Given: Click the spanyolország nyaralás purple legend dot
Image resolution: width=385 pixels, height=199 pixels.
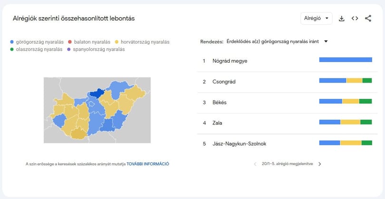Looking at the screenshot, I should [x=69, y=49].
